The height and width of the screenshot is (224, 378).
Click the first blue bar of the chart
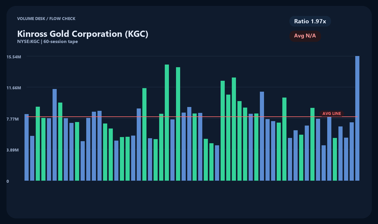(27, 147)
